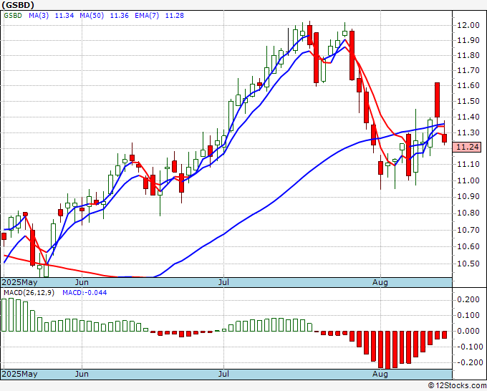
Task: Click Jul on the MACD panel axis
Action: point(223,374)
